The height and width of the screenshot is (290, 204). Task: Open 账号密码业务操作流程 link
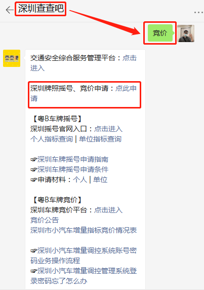tap(84, 256)
